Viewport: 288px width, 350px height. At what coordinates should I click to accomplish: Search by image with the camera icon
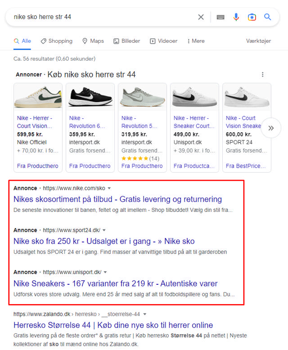click(252, 17)
